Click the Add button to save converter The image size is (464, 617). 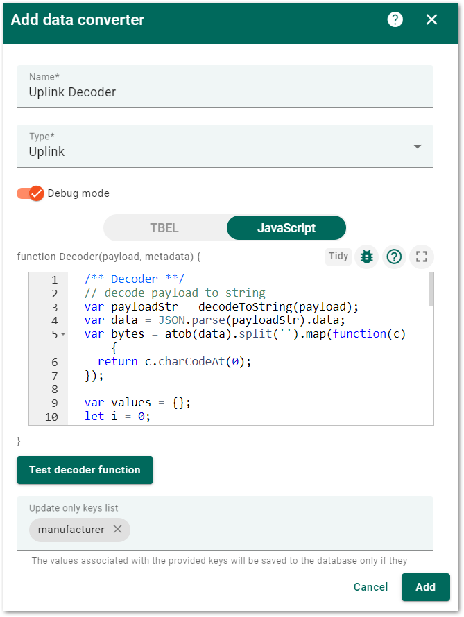tap(425, 586)
